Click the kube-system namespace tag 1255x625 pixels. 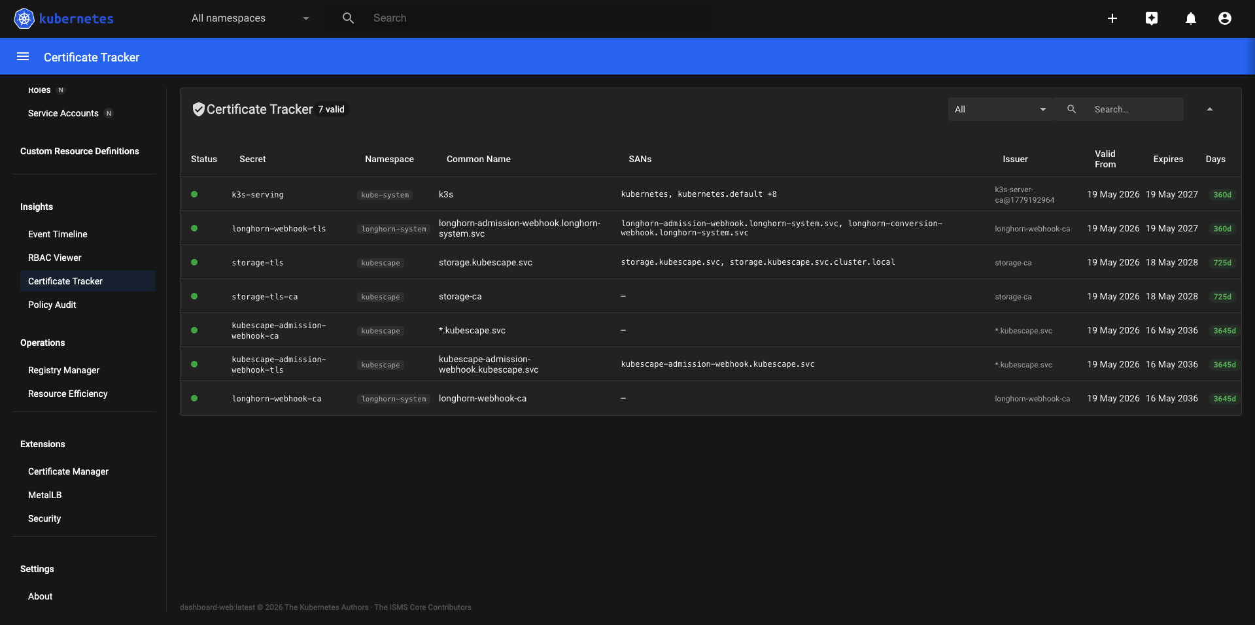click(x=385, y=195)
